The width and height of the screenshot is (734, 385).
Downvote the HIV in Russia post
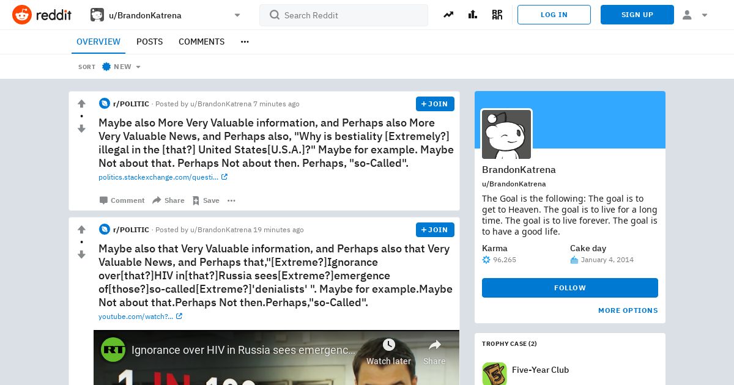pos(81,254)
